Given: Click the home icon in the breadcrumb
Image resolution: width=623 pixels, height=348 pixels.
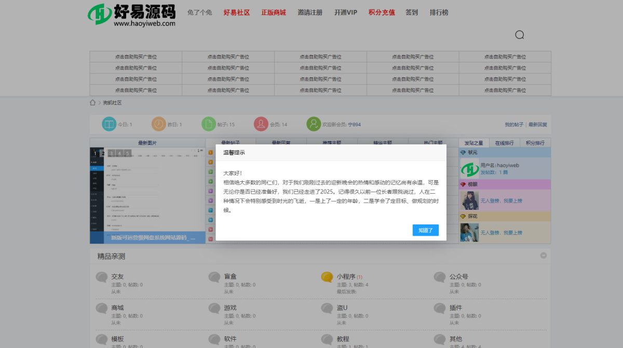Looking at the screenshot, I should [x=92, y=103].
